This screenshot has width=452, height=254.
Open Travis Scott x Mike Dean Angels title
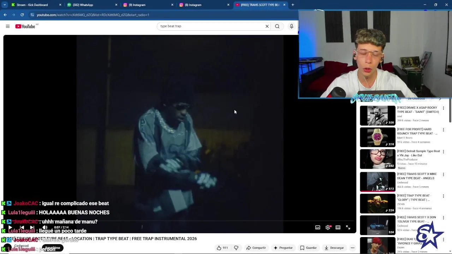tap(417, 176)
